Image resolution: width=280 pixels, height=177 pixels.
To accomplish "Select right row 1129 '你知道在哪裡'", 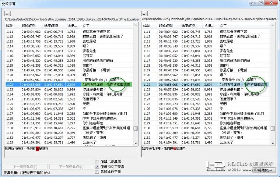I will coord(206,123).
